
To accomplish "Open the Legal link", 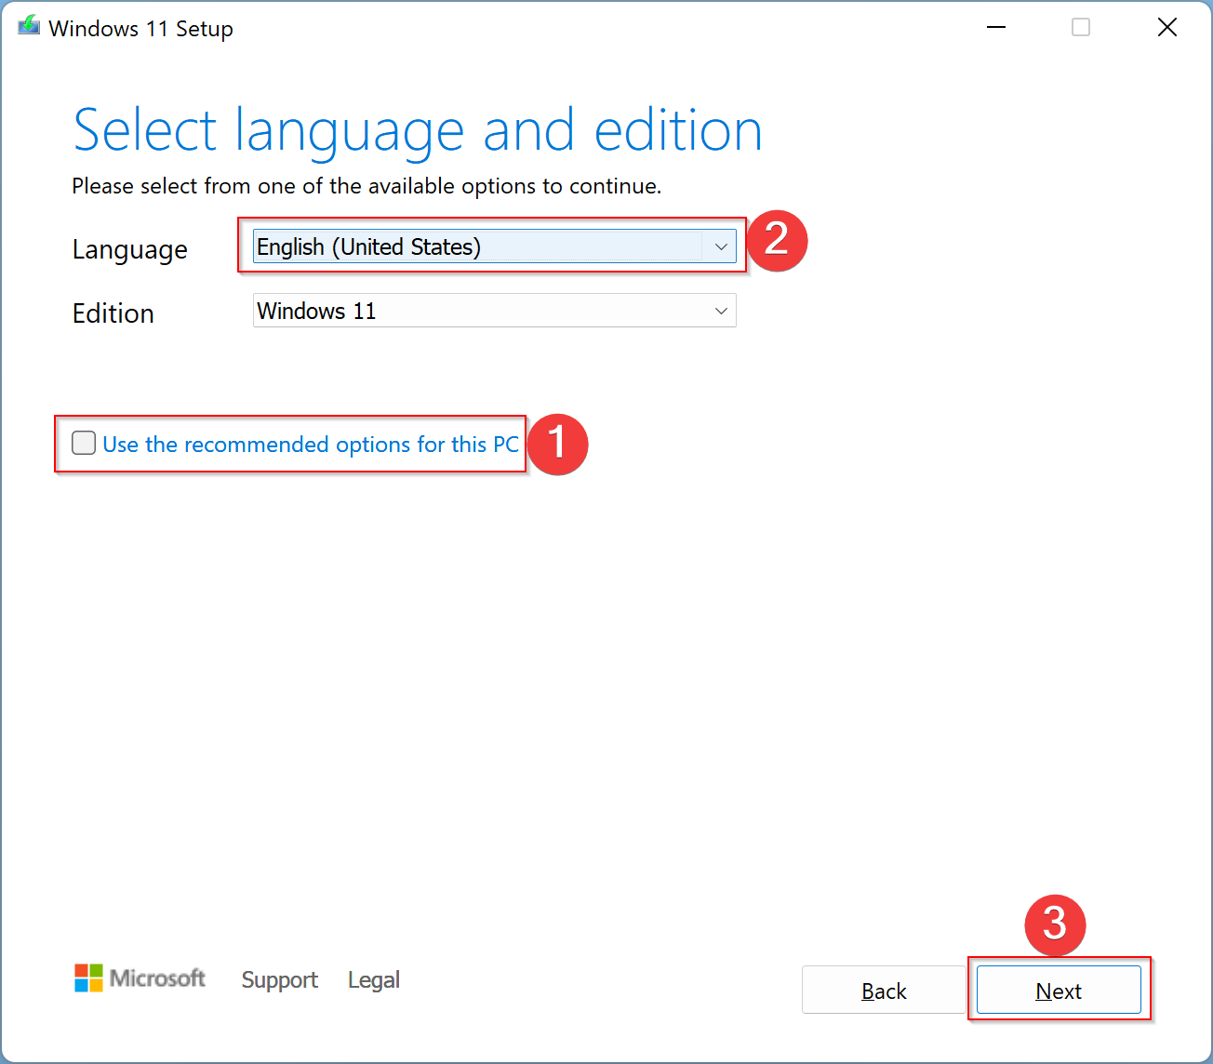I will (x=374, y=979).
